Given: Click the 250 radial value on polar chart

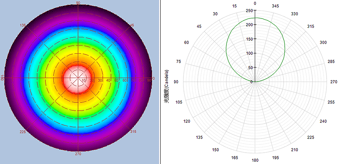Looking at the screenshot, I should (249, 11).
